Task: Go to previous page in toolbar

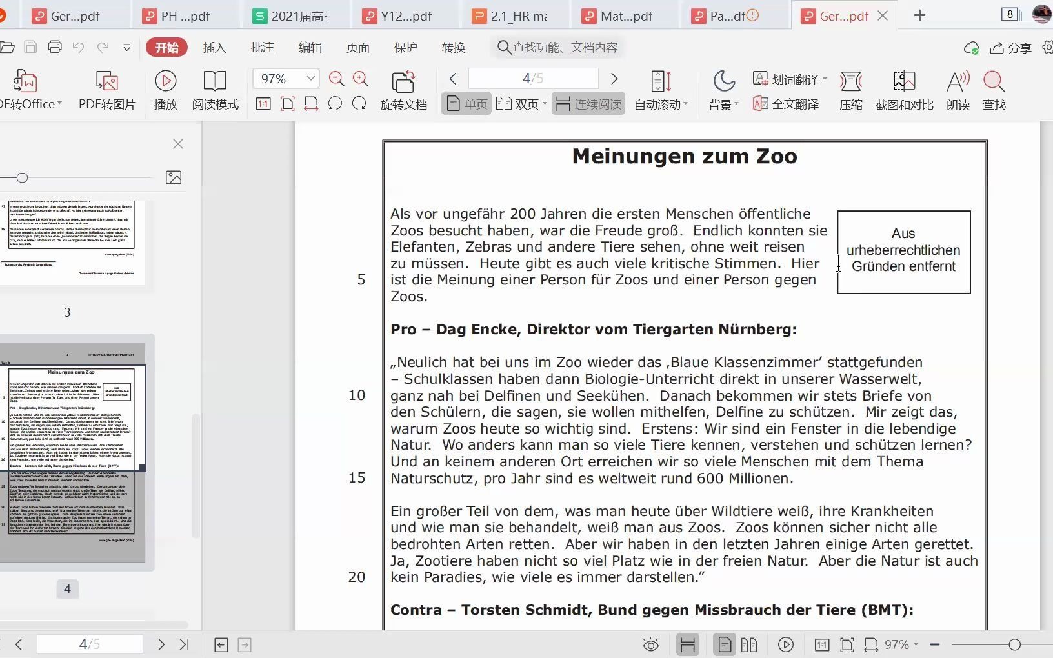Action: tap(453, 79)
